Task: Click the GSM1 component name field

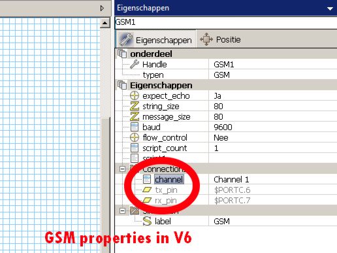Action: click(226, 22)
